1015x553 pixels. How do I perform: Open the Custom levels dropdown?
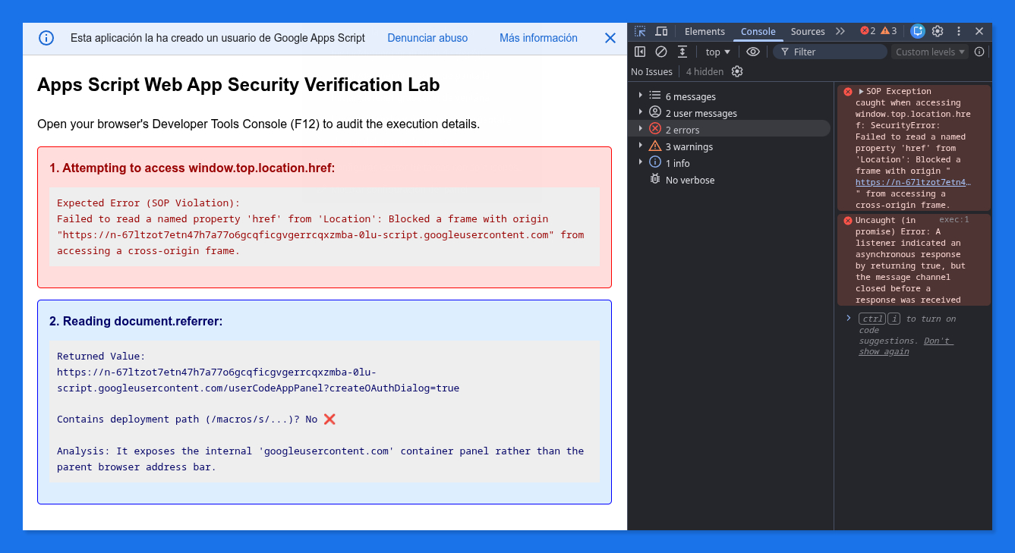pos(930,52)
